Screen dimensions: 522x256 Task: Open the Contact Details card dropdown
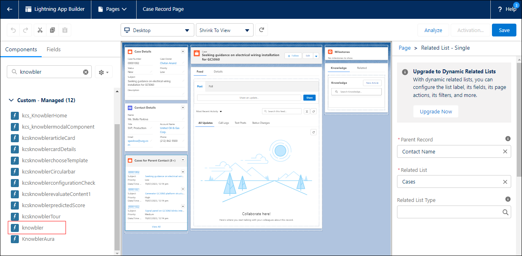(x=183, y=107)
